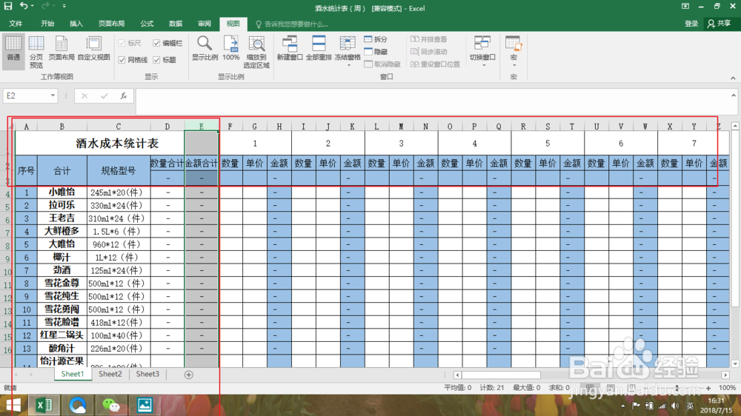Click Zoom to Selection (缩放到选定区域)
741x416 pixels.
(256, 52)
